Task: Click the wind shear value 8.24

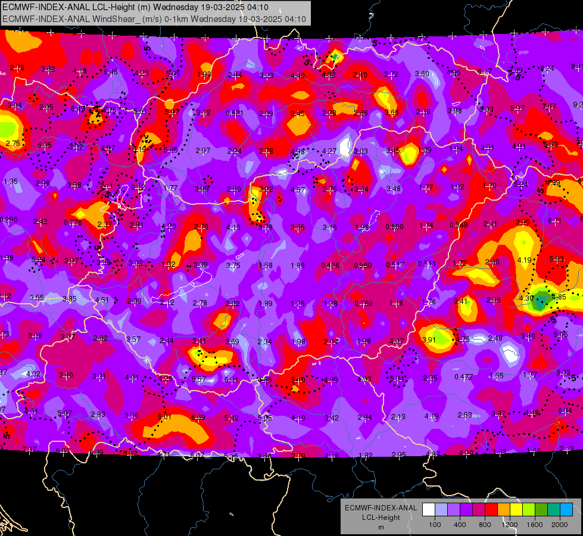Action: coord(547,68)
